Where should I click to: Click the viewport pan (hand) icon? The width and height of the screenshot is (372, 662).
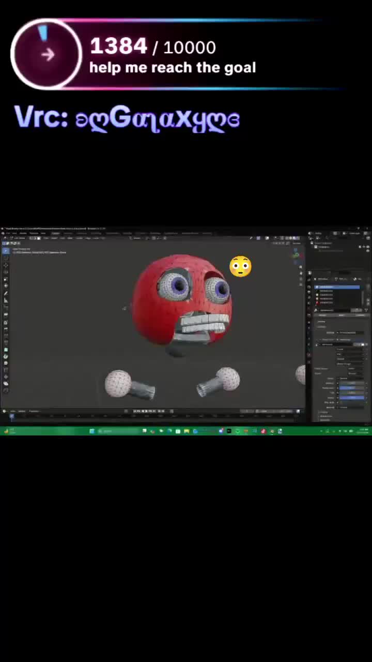tap(300, 273)
